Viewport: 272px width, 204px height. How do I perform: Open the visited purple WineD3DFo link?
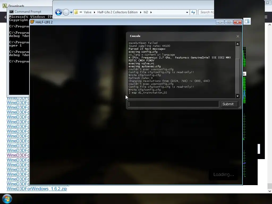18,155
